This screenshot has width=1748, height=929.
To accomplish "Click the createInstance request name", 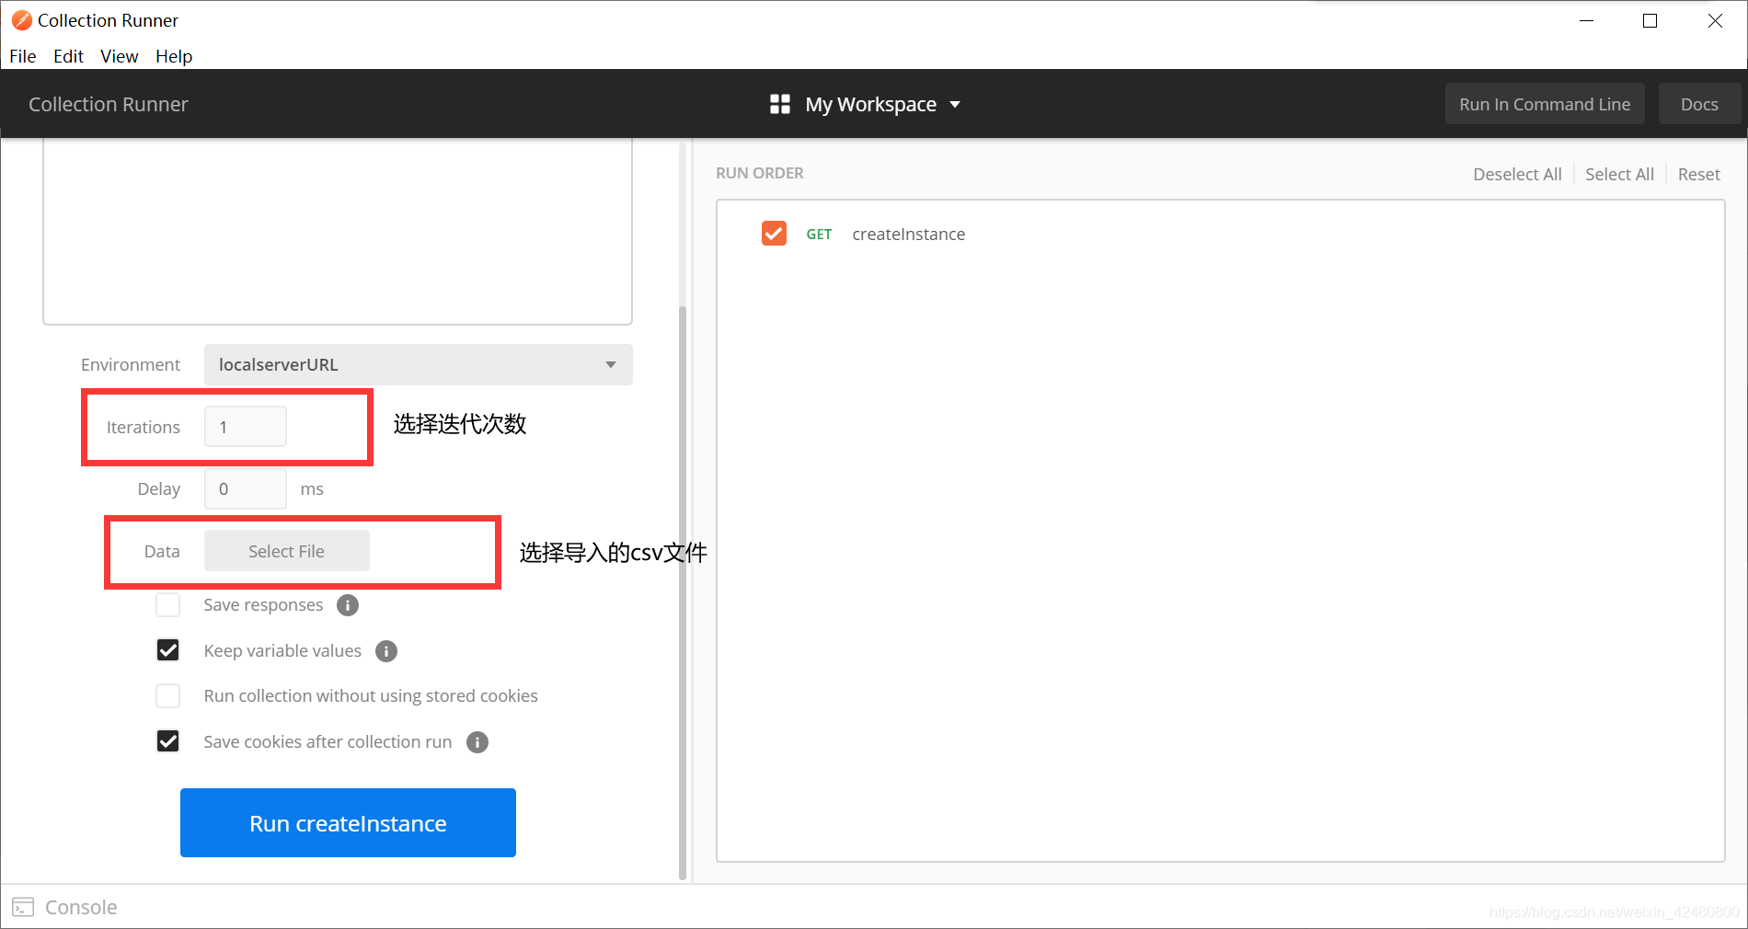I will coord(908,235).
